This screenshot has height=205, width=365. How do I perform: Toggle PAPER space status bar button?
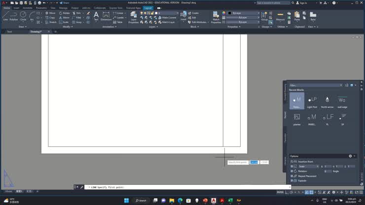280,192
